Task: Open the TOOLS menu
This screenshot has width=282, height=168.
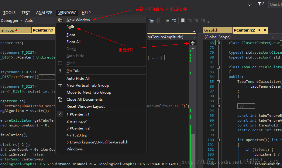Action: point(9,13)
